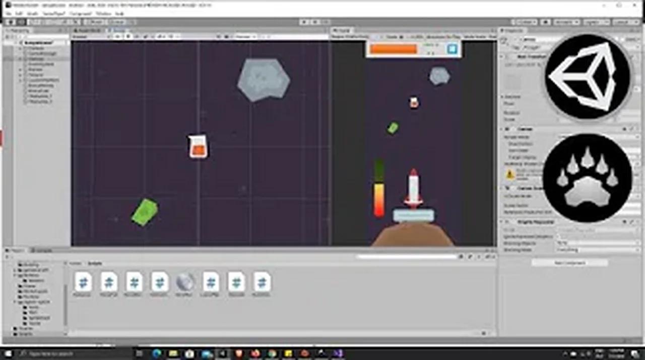Select the globe asset among the script icons
This screenshot has width=645, height=360.
coord(184,283)
